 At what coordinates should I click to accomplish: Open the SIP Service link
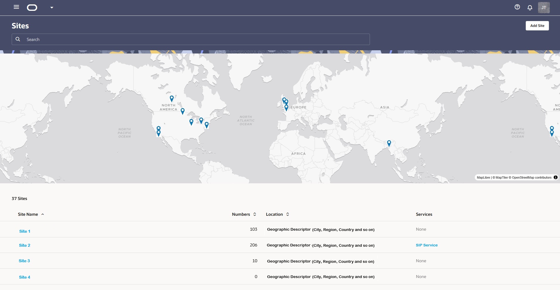(x=426, y=245)
